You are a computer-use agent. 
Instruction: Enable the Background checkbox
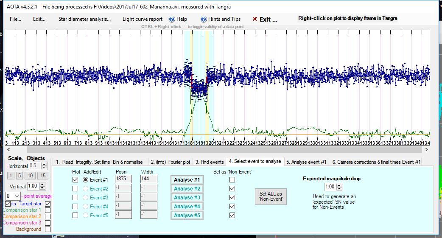[x=48, y=229]
